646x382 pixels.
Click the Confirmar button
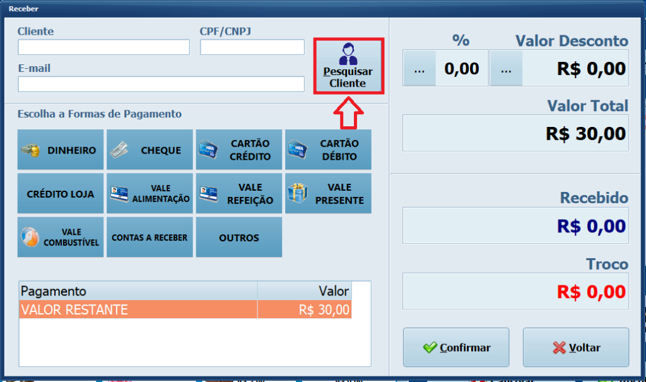pyautogui.click(x=455, y=347)
